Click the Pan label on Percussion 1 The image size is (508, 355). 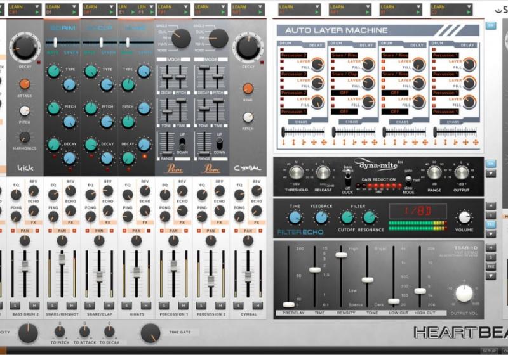pyautogui.click(x=173, y=233)
